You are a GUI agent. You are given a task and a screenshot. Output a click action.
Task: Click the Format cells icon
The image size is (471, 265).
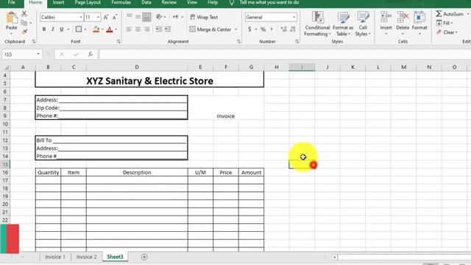[x=419, y=18]
